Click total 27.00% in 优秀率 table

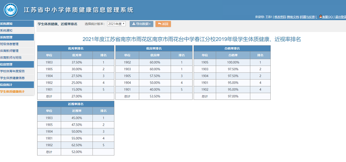(77, 96)
